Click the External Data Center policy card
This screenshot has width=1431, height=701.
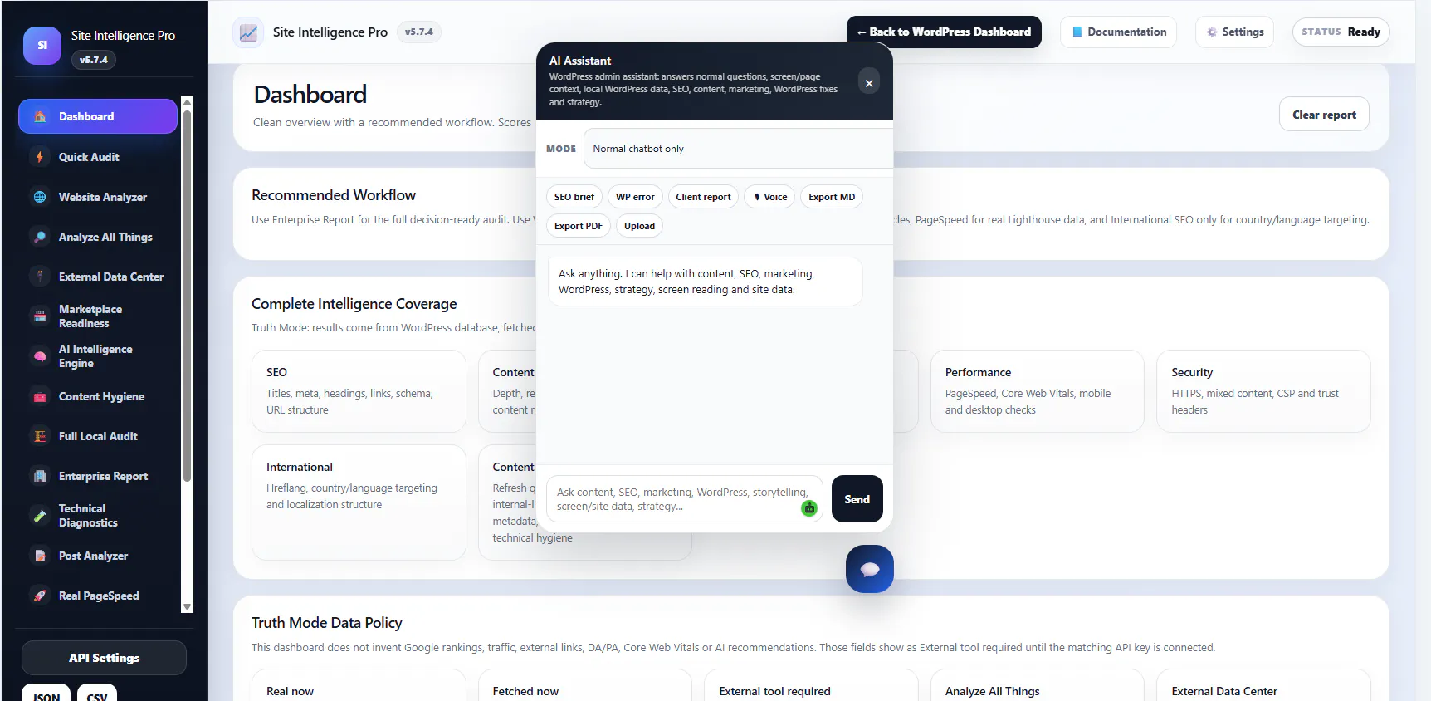click(1263, 686)
